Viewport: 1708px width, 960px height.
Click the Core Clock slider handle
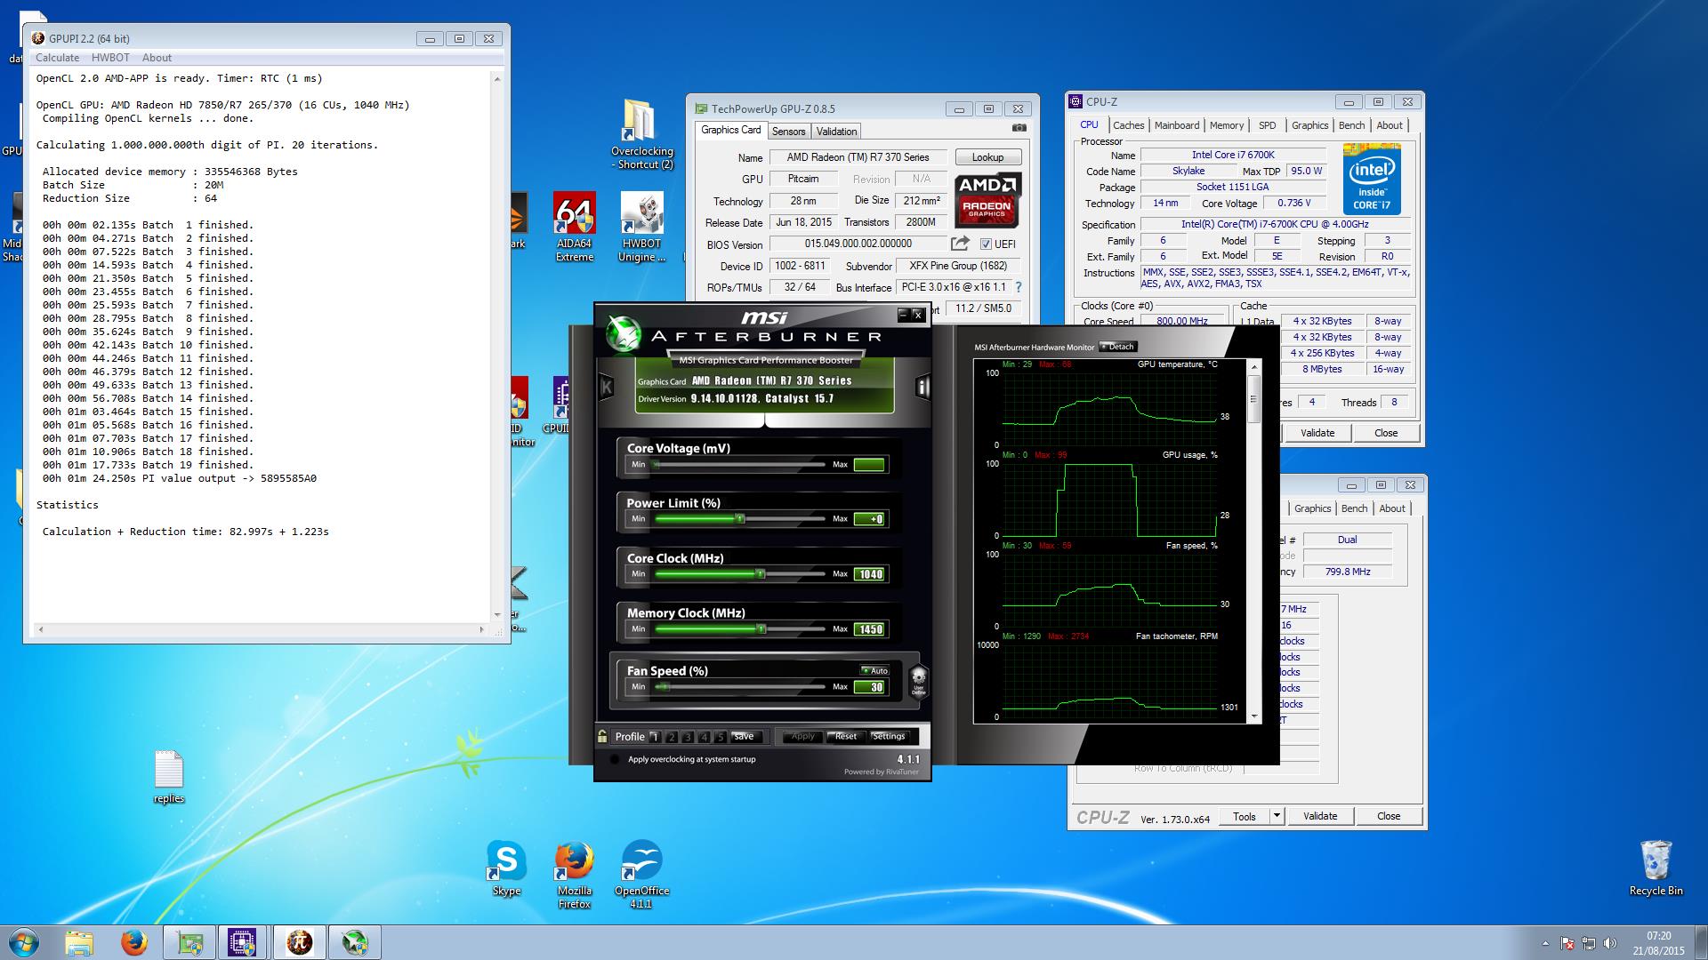point(760,573)
